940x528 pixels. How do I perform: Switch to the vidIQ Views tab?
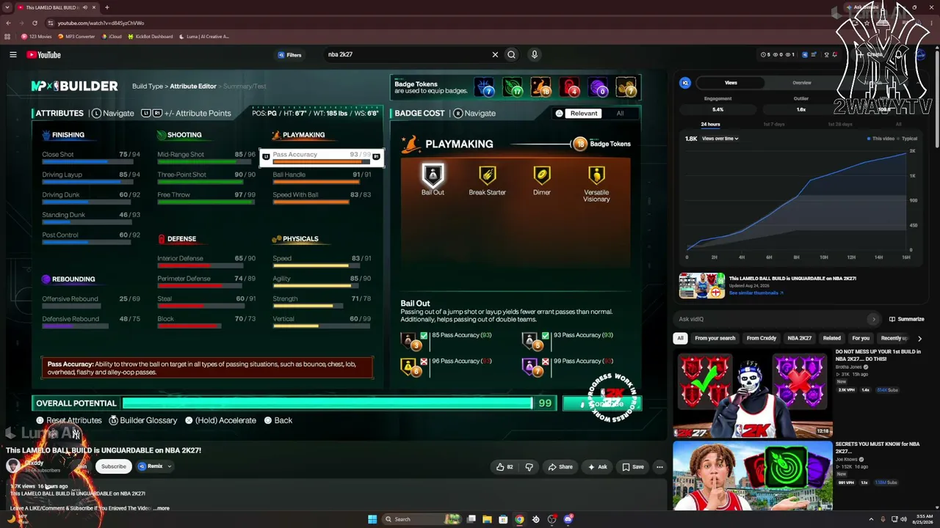coord(731,83)
